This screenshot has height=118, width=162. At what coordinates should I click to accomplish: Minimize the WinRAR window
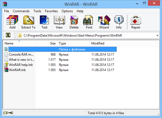coord(137,4)
